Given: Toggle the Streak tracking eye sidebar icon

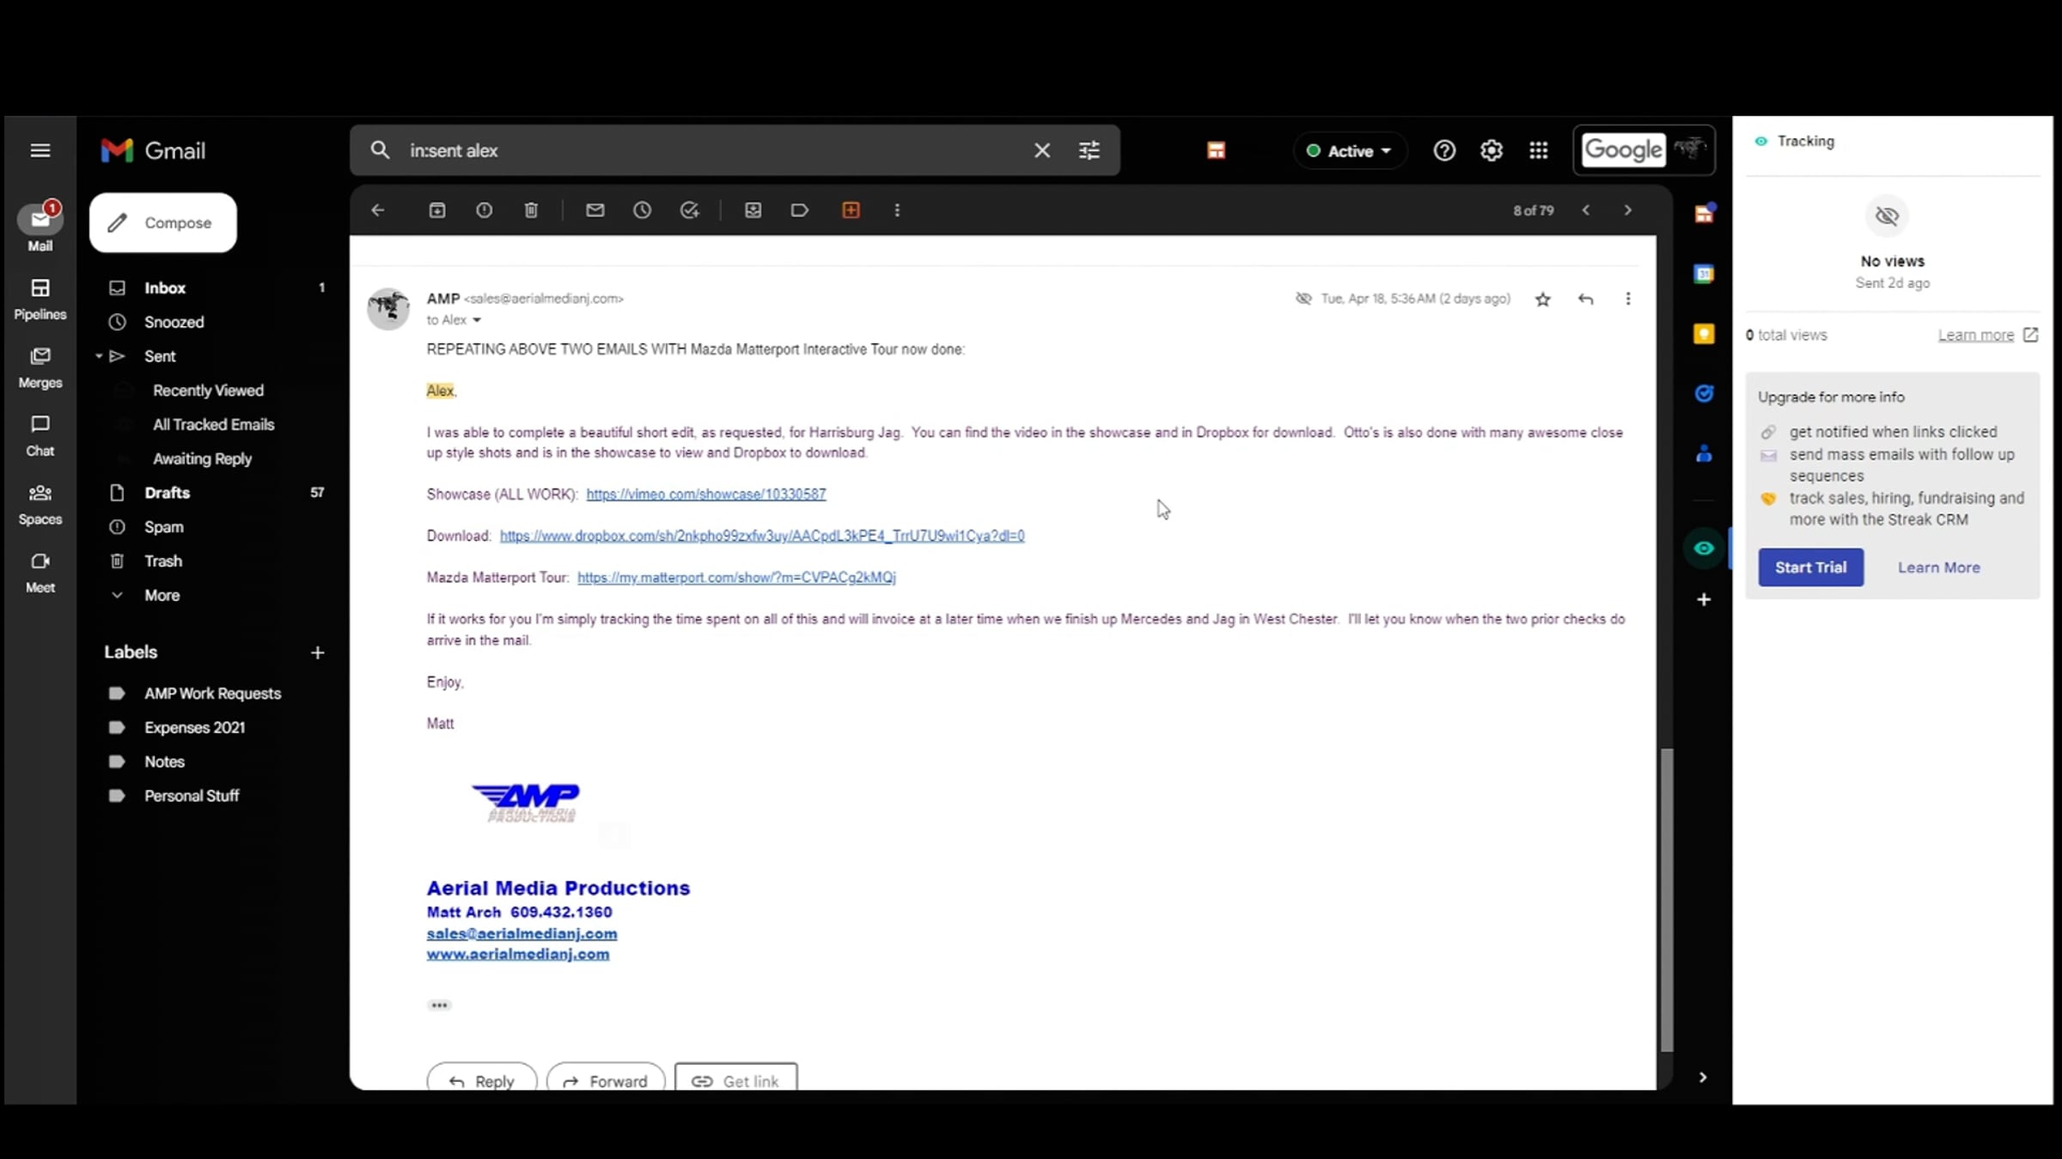Looking at the screenshot, I should pyautogui.click(x=1704, y=549).
